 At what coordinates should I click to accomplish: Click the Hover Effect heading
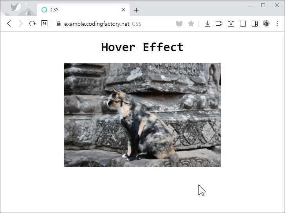142,47
